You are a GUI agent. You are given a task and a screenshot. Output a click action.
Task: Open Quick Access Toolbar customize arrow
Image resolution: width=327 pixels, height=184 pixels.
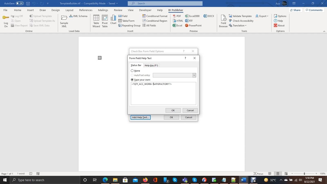click(48, 4)
